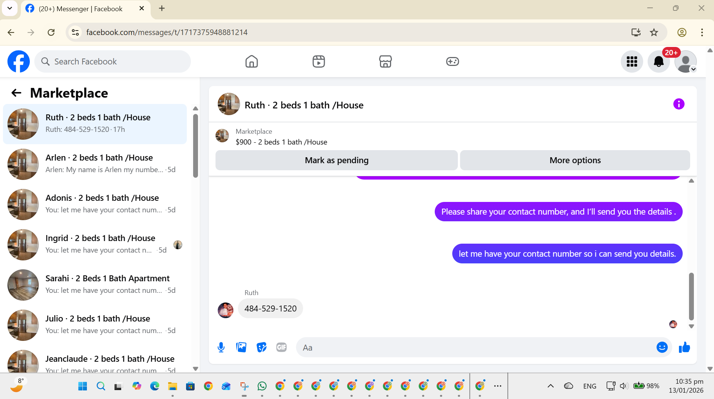This screenshot has height=399, width=714.
Task: Click the browser Back arrow
Action: coord(11,32)
